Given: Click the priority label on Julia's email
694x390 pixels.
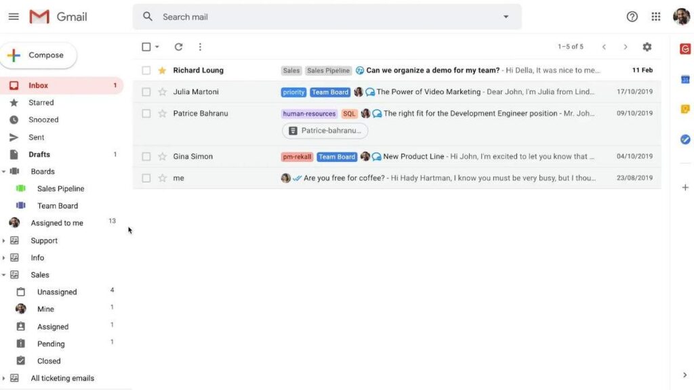Looking at the screenshot, I should tap(293, 92).
